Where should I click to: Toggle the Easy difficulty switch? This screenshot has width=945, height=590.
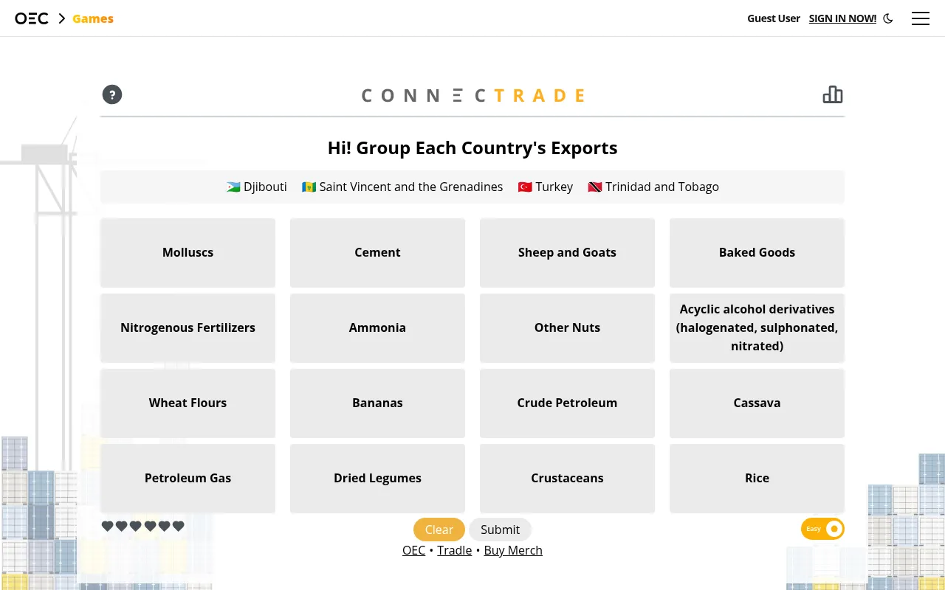click(822, 529)
